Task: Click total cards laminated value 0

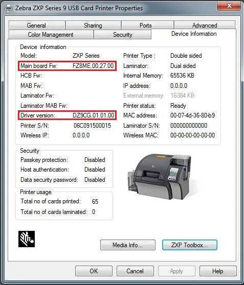Action: 94,212
